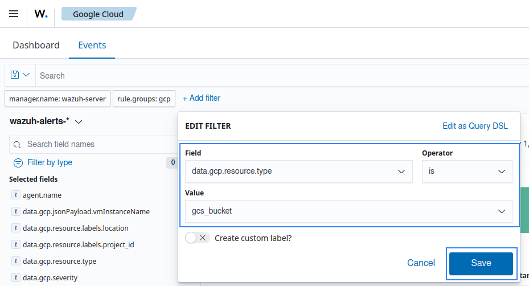Save the edited filter
Screen dimensions: 529x286
tap(481, 263)
